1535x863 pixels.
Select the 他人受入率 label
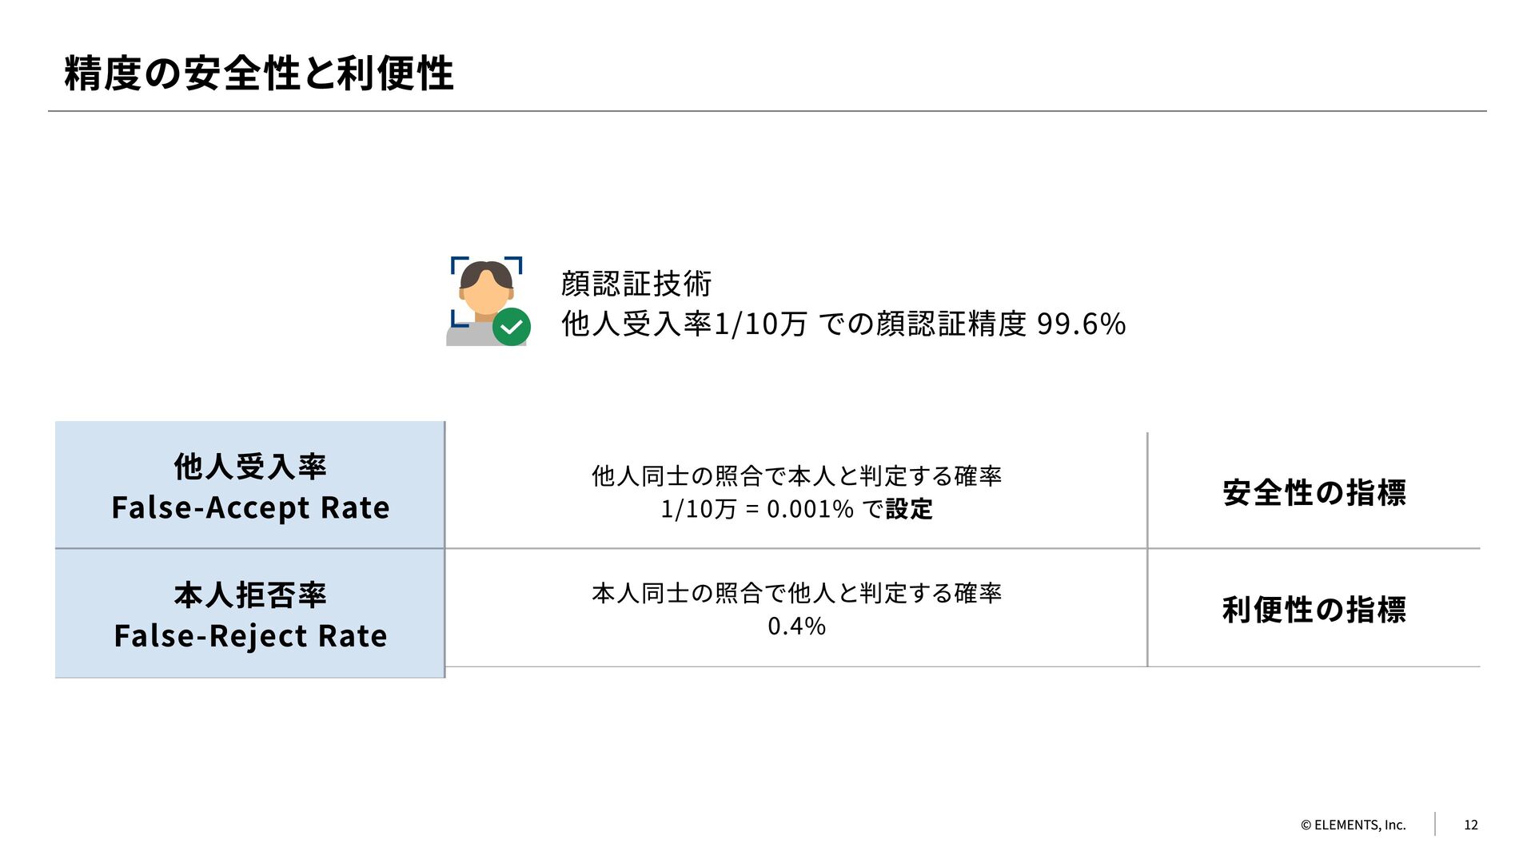click(250, 467)
